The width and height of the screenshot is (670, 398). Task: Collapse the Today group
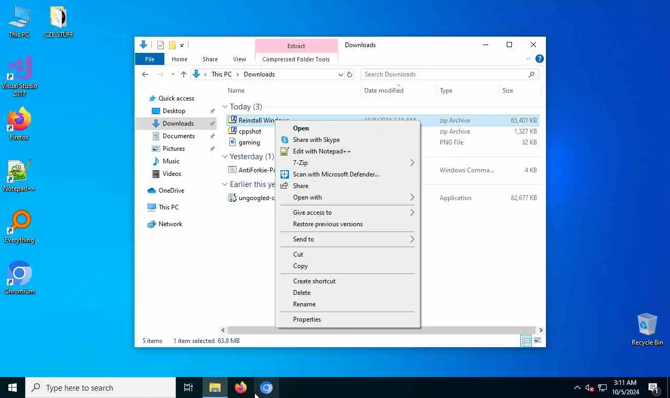coord(225,107)
